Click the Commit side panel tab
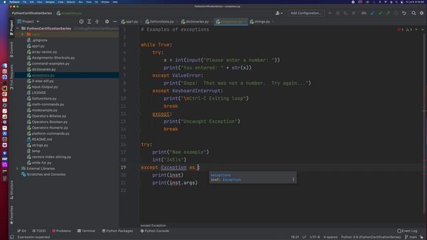 pos(11,49)
